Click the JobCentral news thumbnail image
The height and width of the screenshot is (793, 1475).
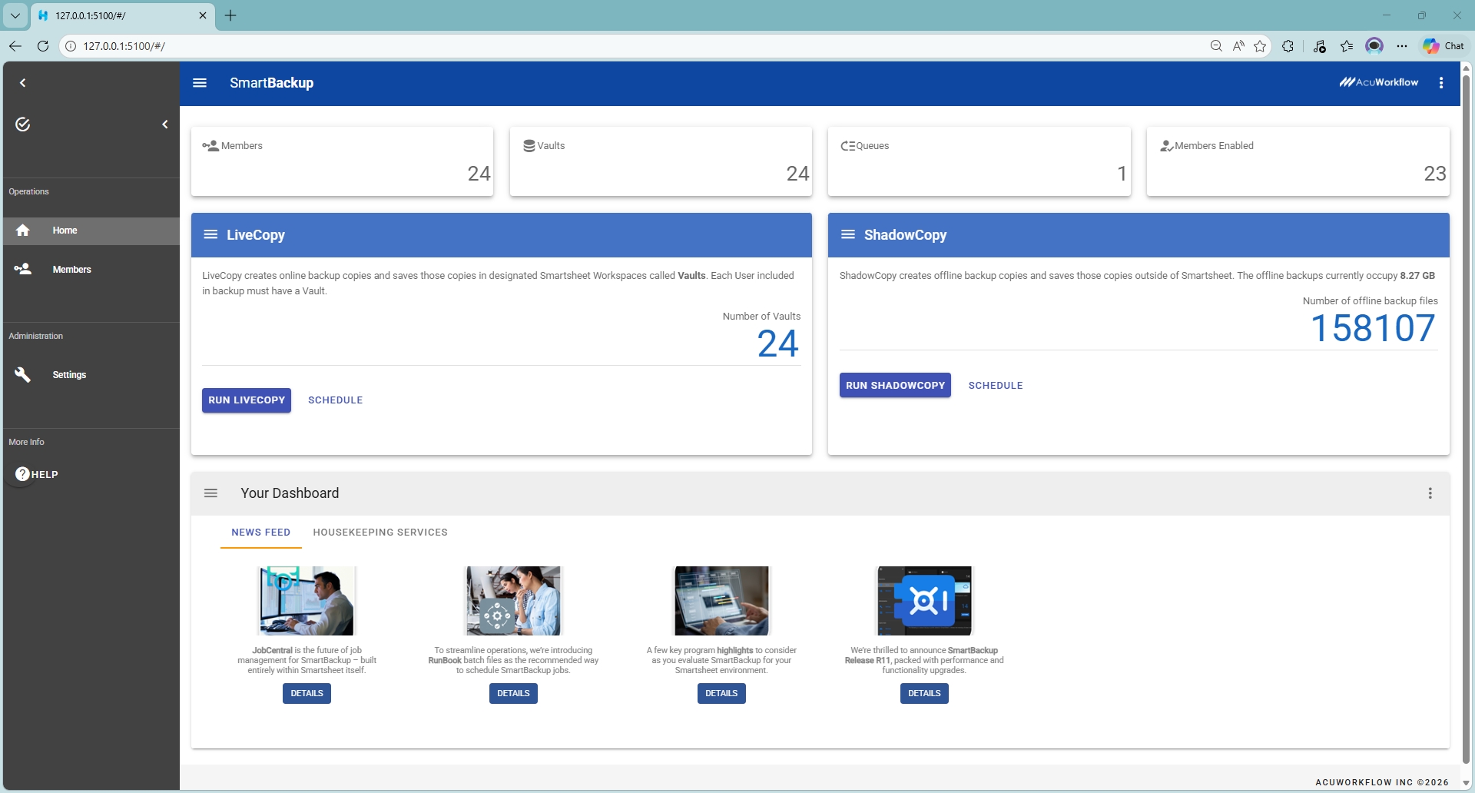click(307, 601)
